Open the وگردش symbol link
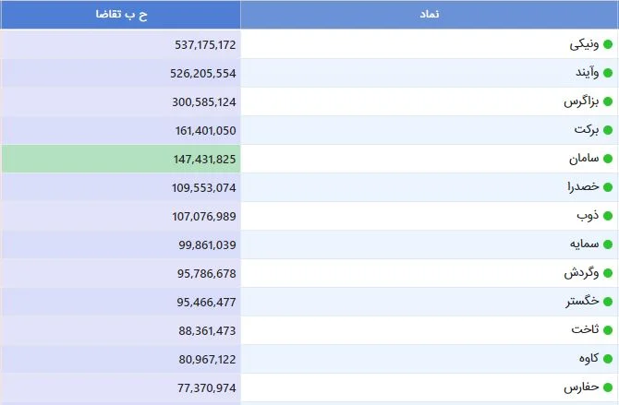Image resolution: width=619 pixels, height=405 pixels. point(581,273)
